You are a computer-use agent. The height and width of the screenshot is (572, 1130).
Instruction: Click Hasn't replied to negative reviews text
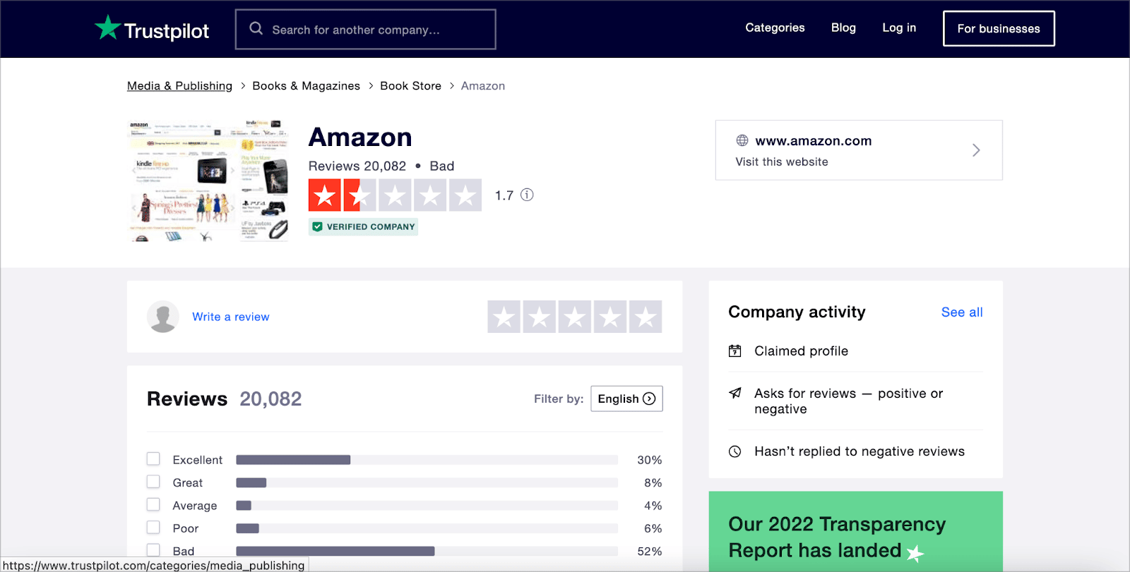(860, 451)
